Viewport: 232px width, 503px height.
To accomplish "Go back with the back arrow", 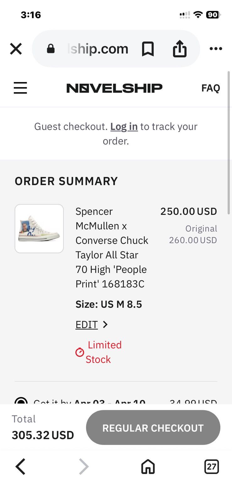I will pos(20,466).
